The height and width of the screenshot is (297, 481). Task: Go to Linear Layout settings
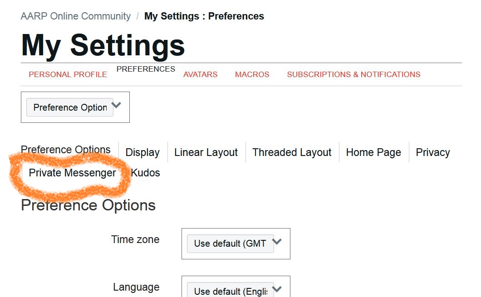coord(206,152)
